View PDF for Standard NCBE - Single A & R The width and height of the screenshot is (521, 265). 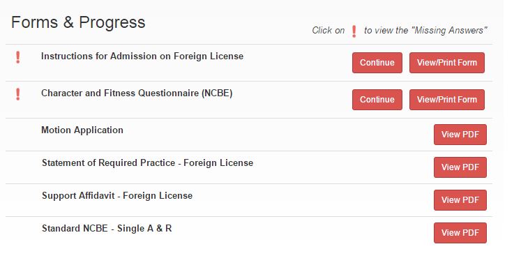[x=460, y=233]
